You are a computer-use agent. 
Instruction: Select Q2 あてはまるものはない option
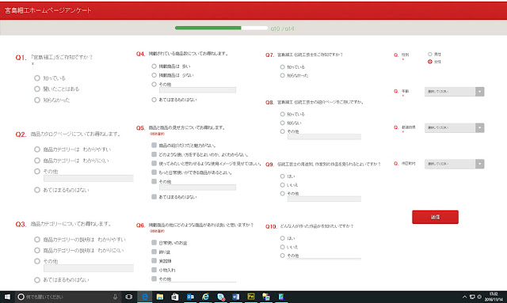coord(37,190)
